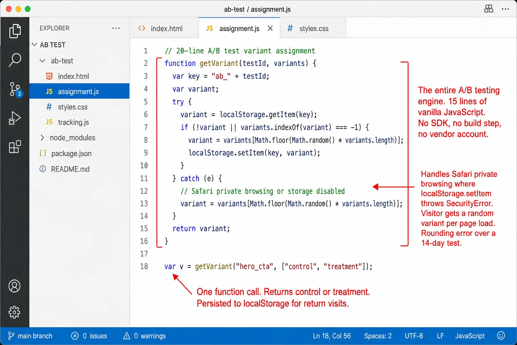Open styles.css in the file tree
Viewport: 517px width, 345px height.
point(79,107)
